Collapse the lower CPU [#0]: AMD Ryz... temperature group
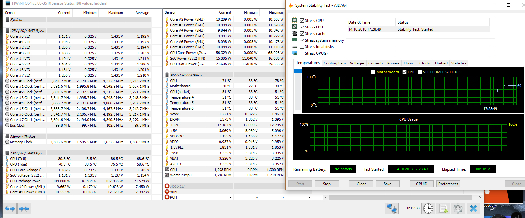Screen dimensions: 525x218 tap(7, 153)
